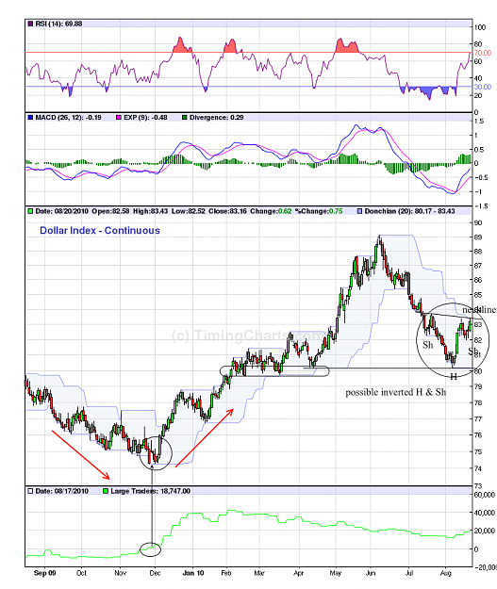Click the 'High:83.43' value
Viewport: 497px width, 589px height.
150,211
